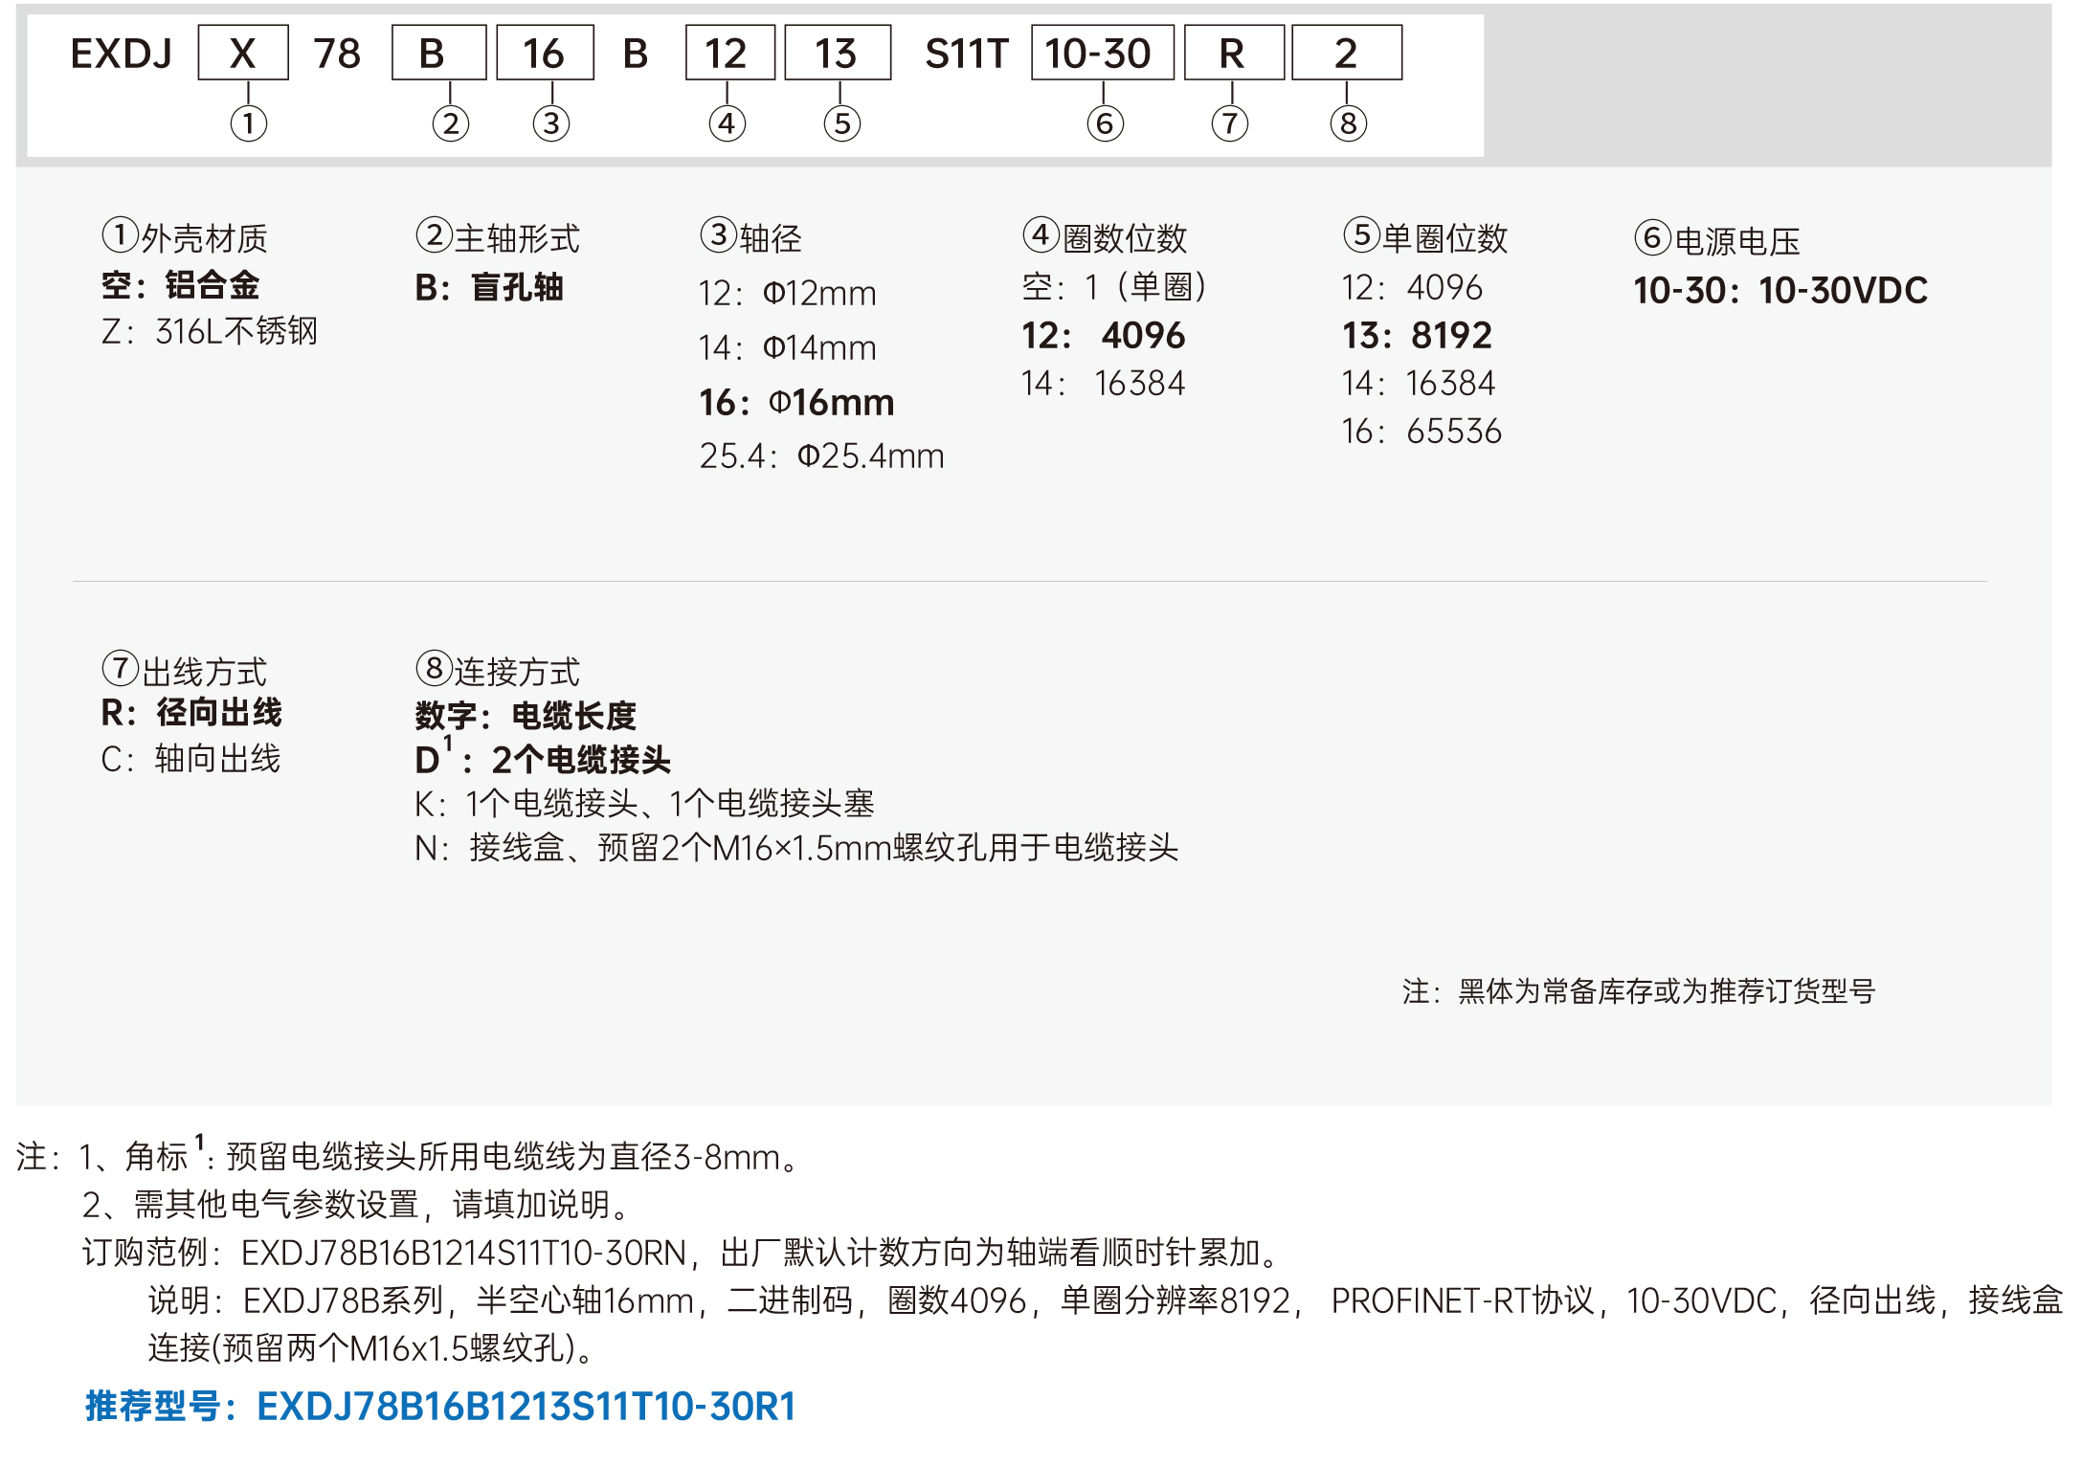The width and height of the screenshot is (2082, 1466).
Task: Click circled number 2 under the B box
Action: pyautogui.click(x=451, y=123)
